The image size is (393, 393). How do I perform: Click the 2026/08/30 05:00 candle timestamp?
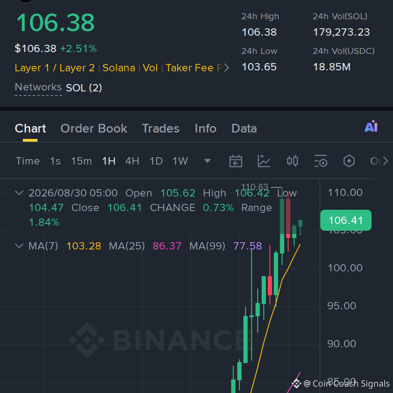click(x=73, y=193)
